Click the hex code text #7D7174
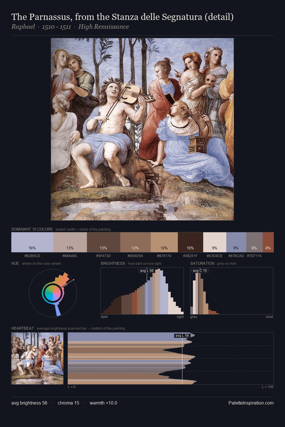 [x=254, y=256]
